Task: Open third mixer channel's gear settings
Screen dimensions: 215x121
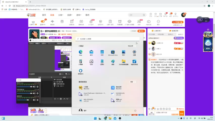Action: point(37,100)
